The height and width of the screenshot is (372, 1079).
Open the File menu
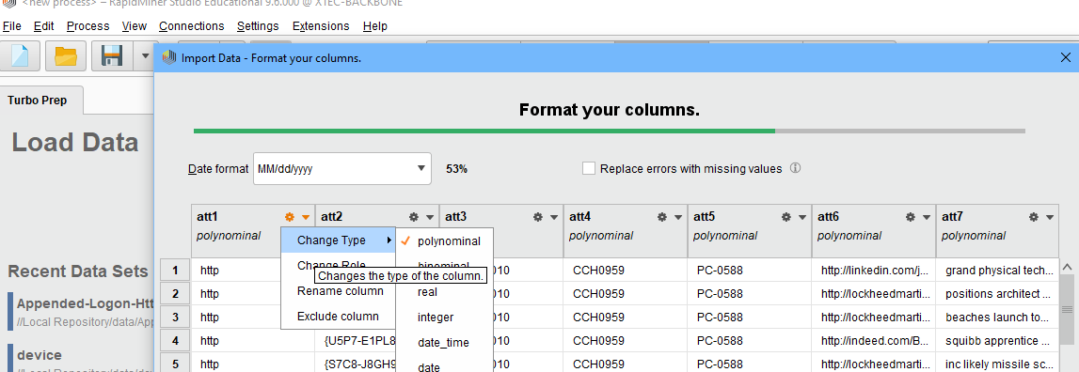coord(11,26)
